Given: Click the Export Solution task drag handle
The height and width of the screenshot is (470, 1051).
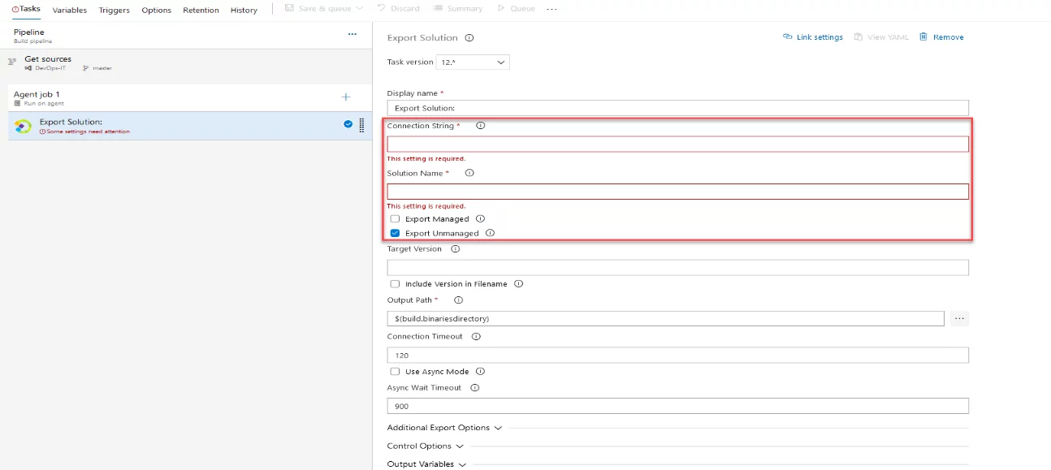Looking at the screenshot, I should coord(361,125).
